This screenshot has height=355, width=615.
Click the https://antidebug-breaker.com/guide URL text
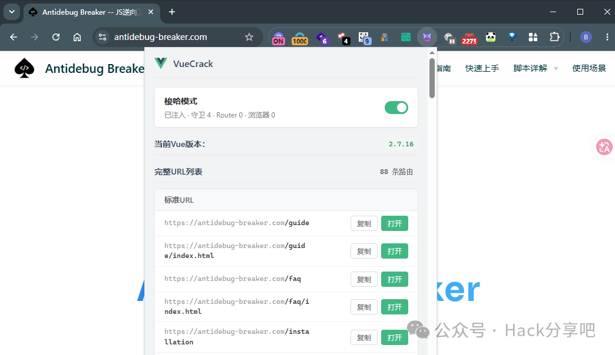click(x=236, y=223)
